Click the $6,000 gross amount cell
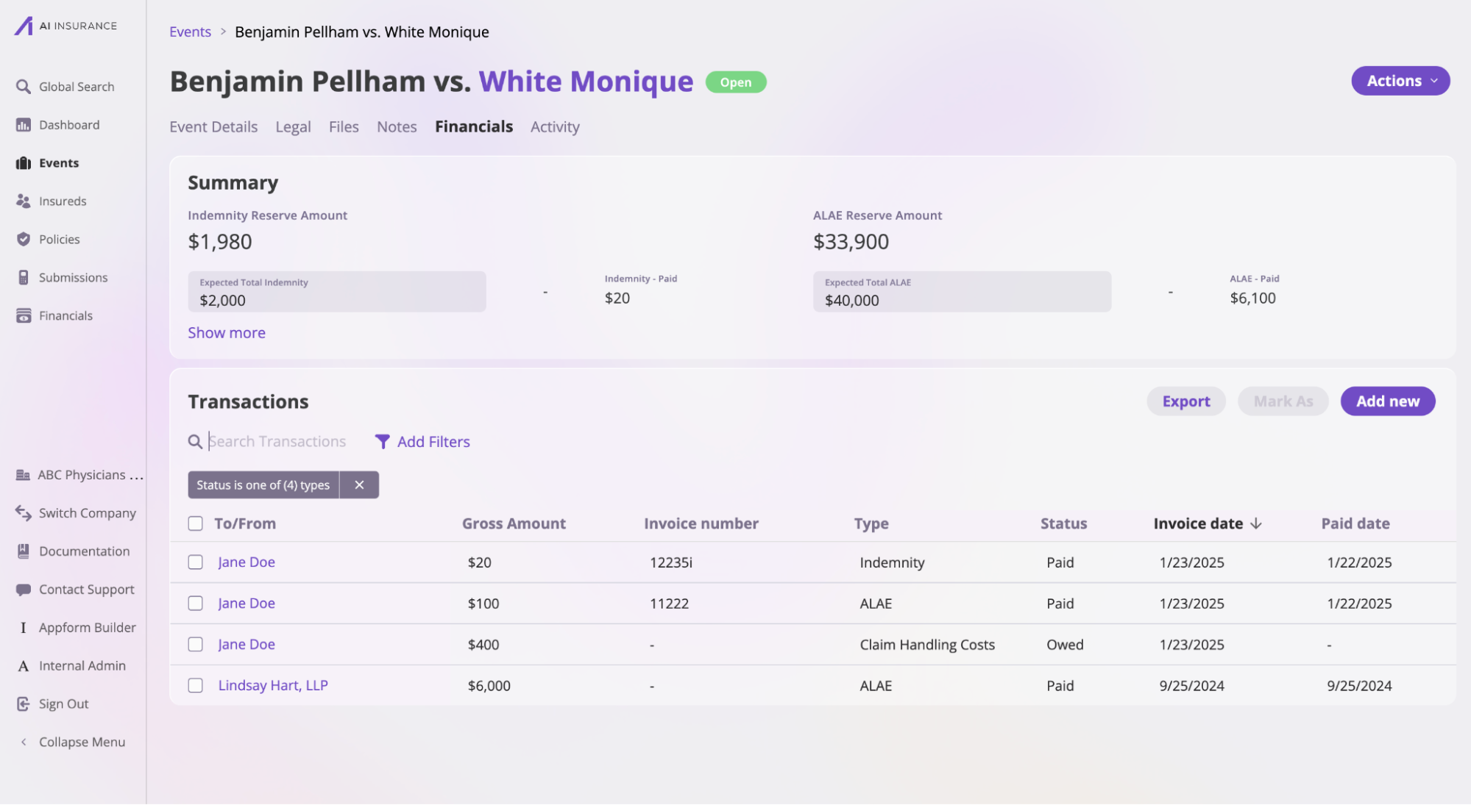Image resolution: width=1471 pixels, height=805 pixels. (489, 686)
